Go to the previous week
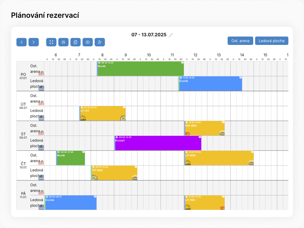This screenshot has height=228, width=304. [x=21, y=42]
